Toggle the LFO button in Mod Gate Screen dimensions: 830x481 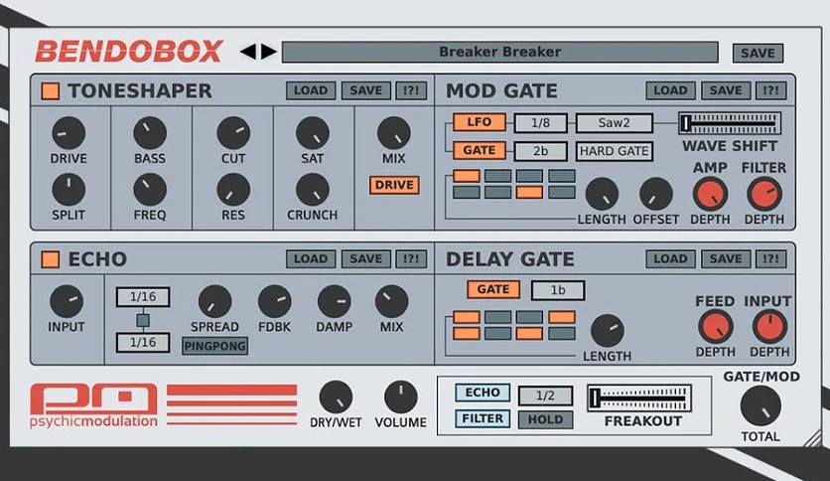click(x=480, y=122)
